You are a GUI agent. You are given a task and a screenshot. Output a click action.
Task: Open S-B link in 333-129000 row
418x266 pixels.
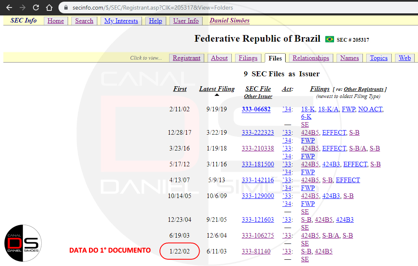(348, 196)
